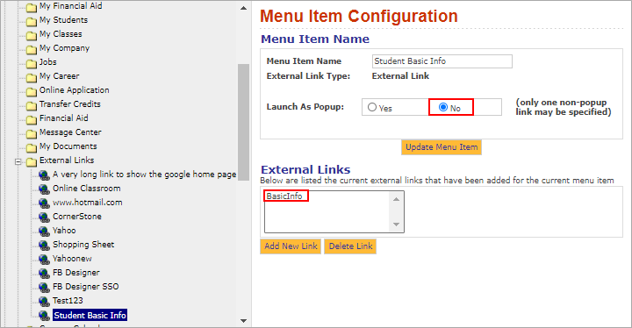Open the Online Application tree item

tap(74, 89)
